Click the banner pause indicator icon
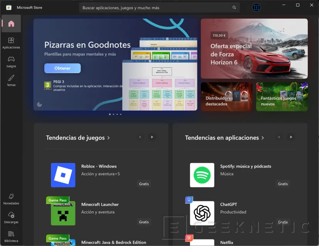 [x=40, y=105]
